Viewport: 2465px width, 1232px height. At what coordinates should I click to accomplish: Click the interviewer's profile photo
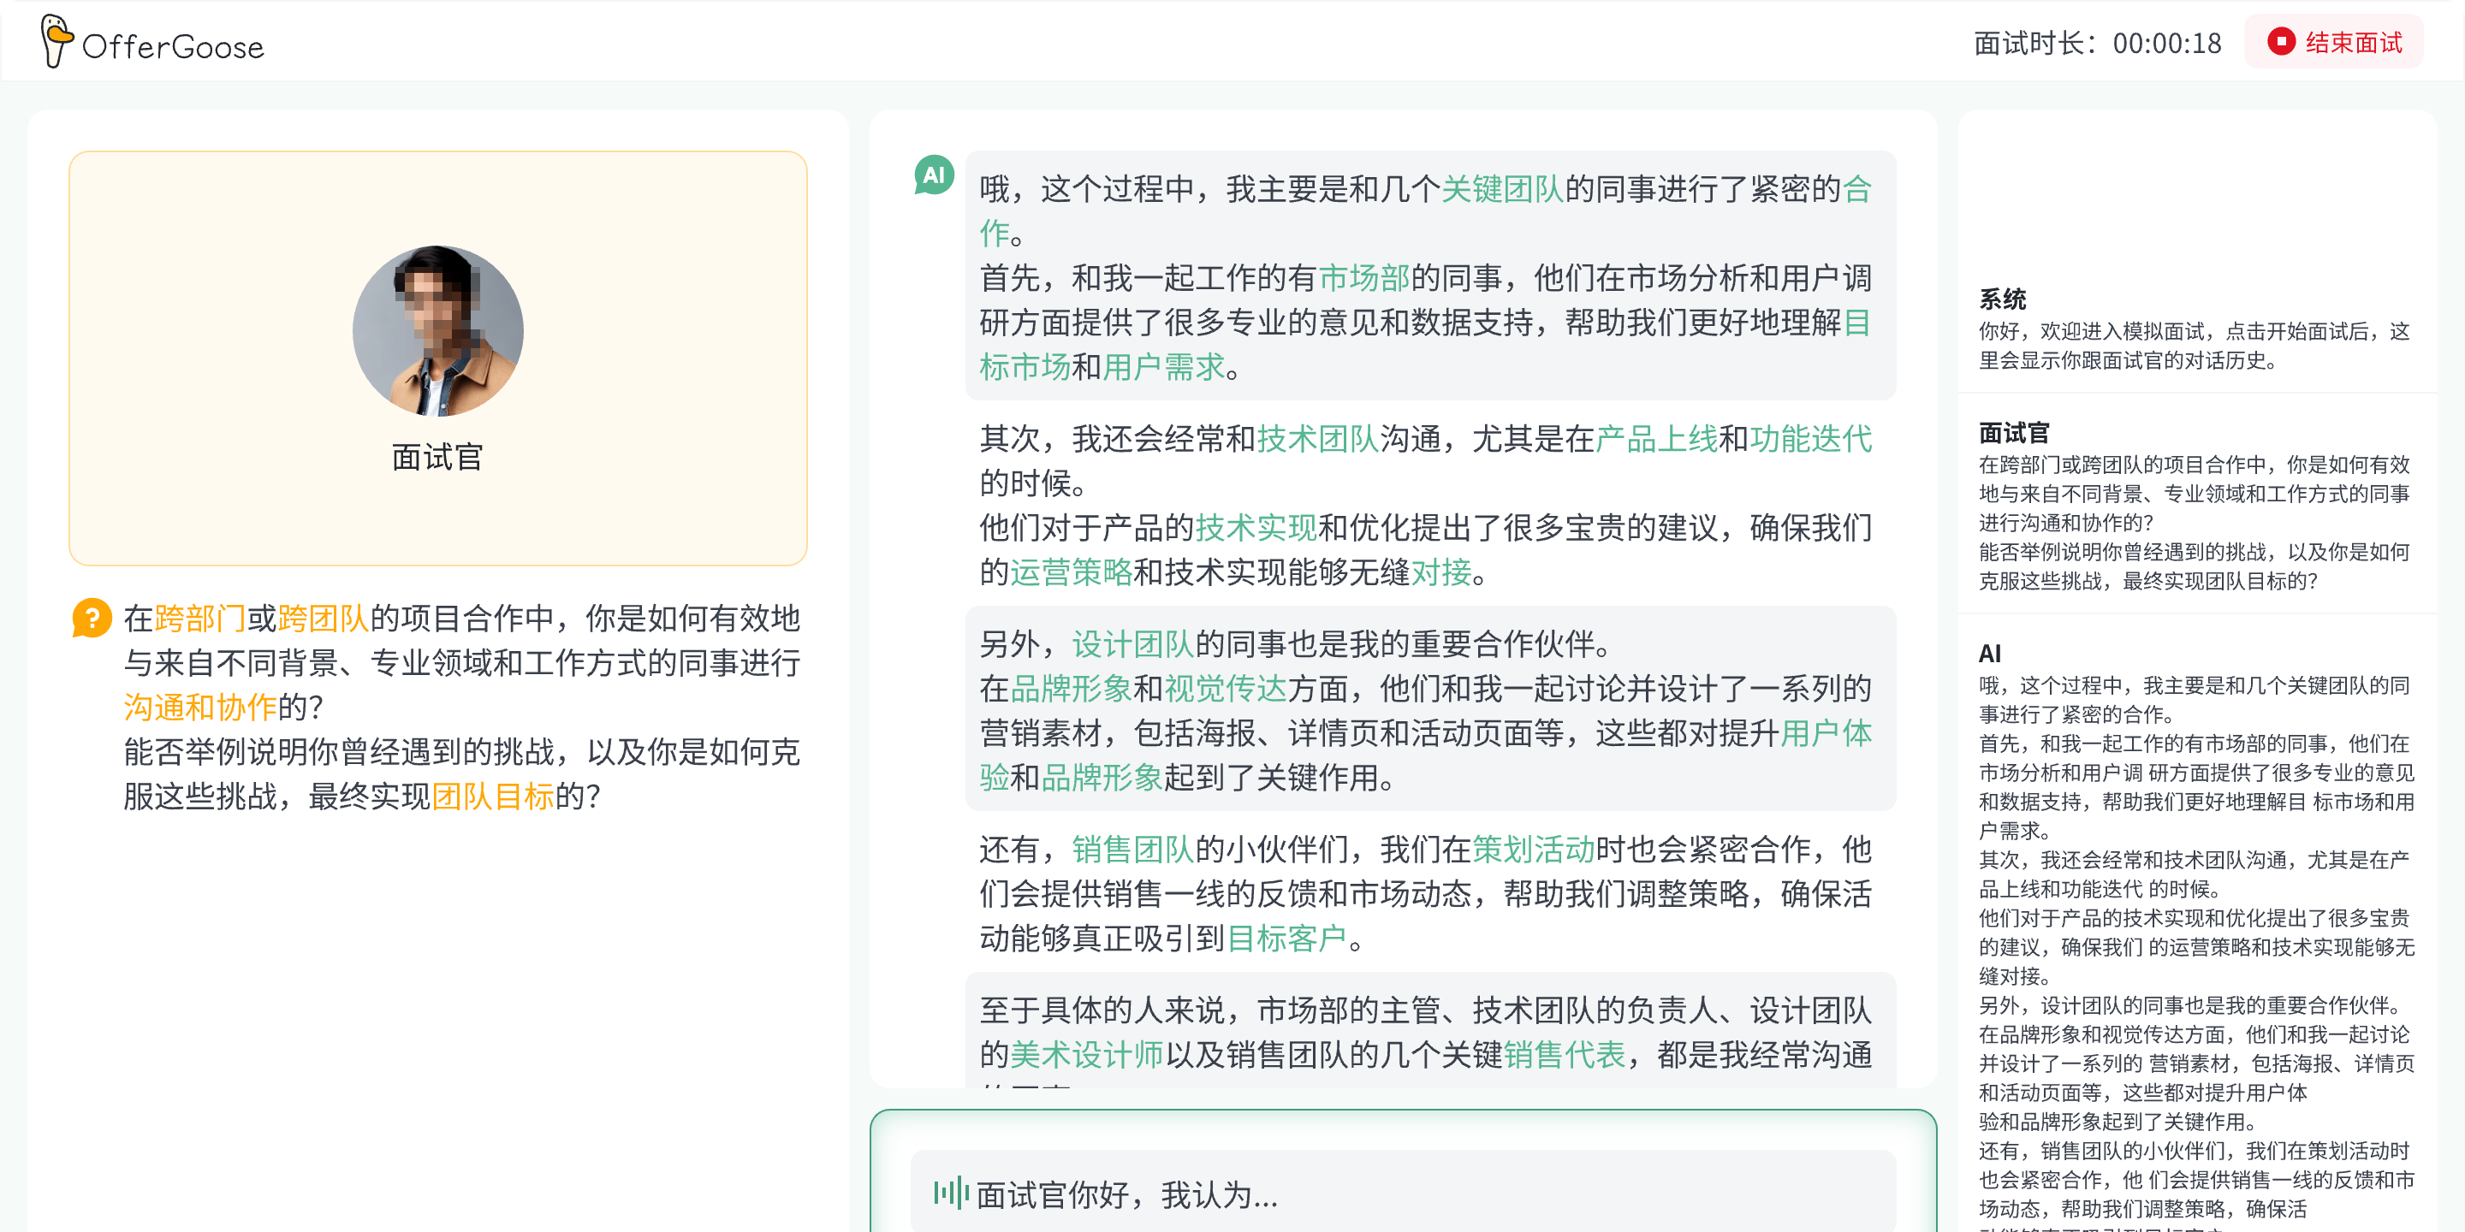pyautogui.click(x=437, y=330)
